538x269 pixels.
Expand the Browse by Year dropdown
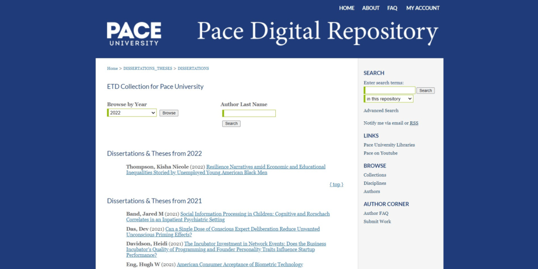click(132, 113)
